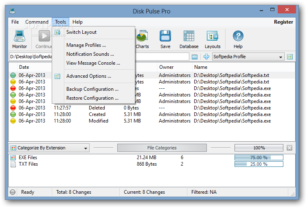Click 0 Bytes cell in Deleted row

point(131,108)
